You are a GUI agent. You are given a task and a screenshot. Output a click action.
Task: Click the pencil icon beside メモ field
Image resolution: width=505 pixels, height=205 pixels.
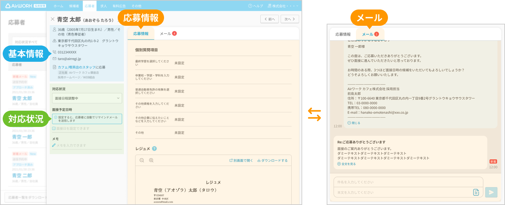coord(54,145)
